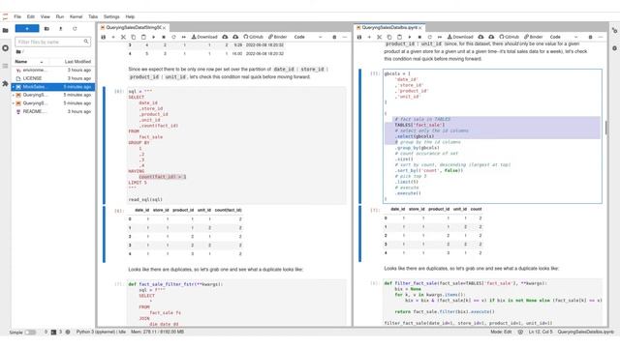620x348 pixels.
Task: Select the environment file in the file list
Action: (53, 70)
